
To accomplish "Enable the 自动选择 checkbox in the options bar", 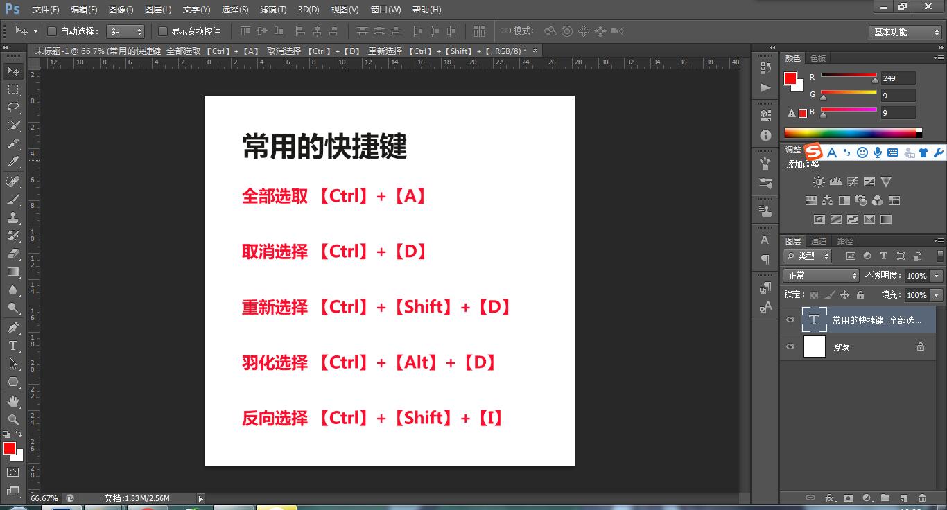I will [x=53, y=30].
